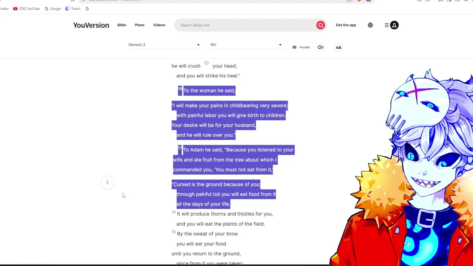This screenshot has width=473, height=266.
Task: Click line 'you will eat your food'
Action: click(201, 244)
